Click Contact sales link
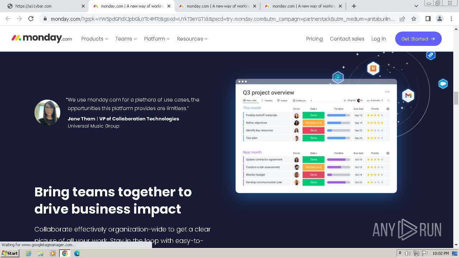459x258 pixels. click(x=347, y=39)
